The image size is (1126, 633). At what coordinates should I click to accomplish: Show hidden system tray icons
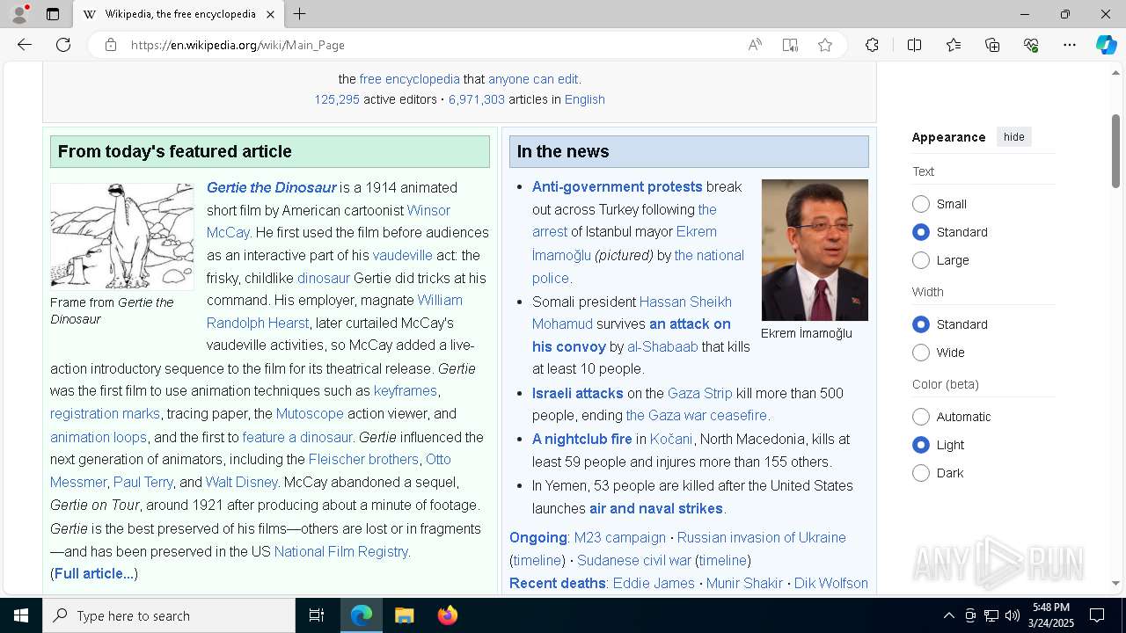(948, 615)
